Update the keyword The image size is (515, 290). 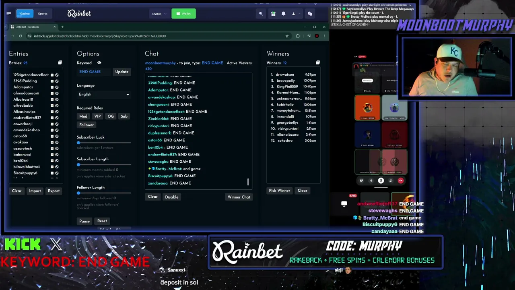122,72
